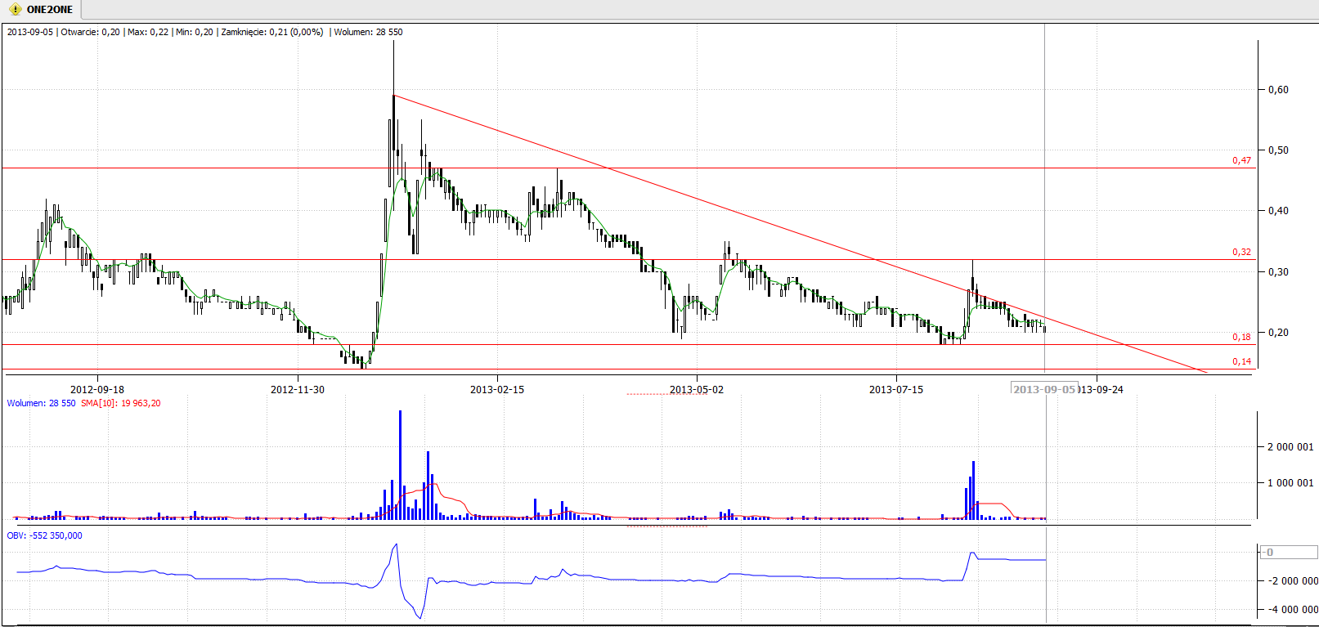
Task: Click the 2013-07-15 date axis label
Action: 896,390
